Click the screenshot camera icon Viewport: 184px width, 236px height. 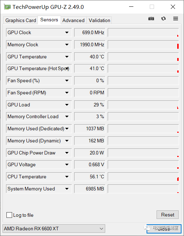(151, 19)
